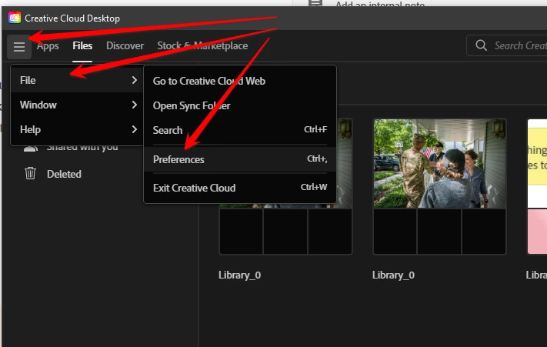The image size is (547, 347).
Task: Expand the Help submenu chevron
Action: (x=135, y=129)
